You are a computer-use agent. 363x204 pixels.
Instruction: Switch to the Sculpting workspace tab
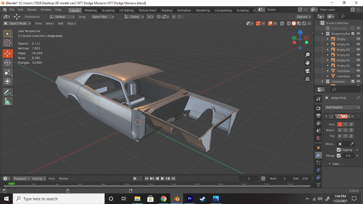108,10
